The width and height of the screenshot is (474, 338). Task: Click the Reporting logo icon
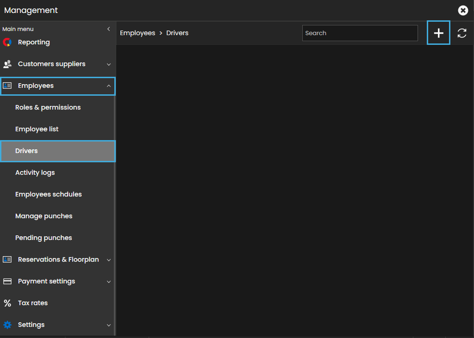[x=7, y=42]
